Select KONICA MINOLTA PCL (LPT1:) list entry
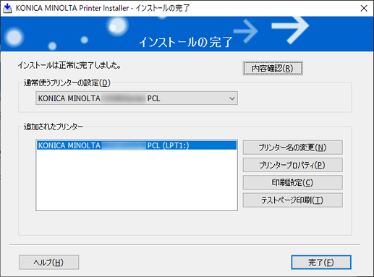Viewport: 374px width, 277px height. [x=137, y=145]
